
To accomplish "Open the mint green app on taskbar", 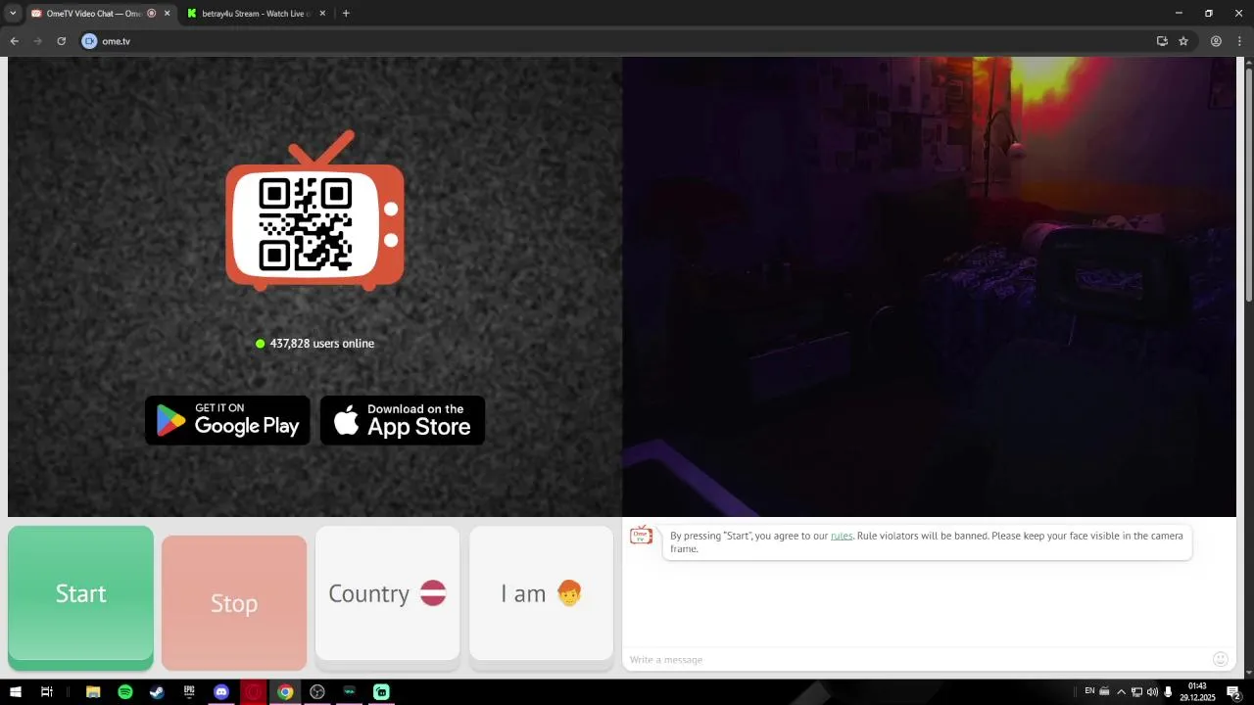I will 381,692.
